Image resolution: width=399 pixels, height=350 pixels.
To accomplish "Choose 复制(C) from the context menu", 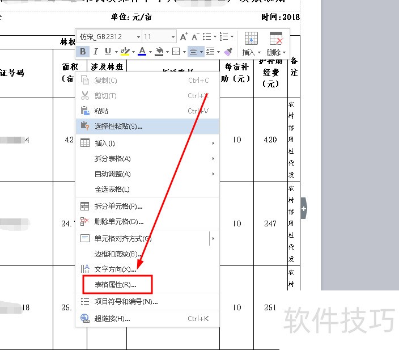I will coord(147,81).
